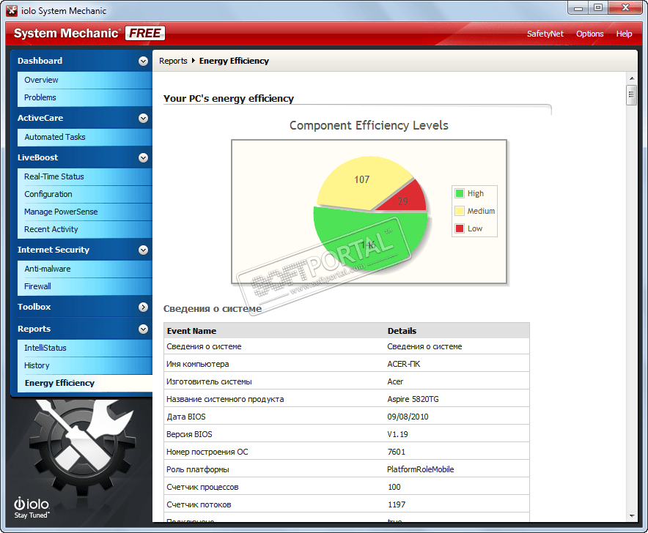Open the IntelliStatus report
648x533 pixels.
pos(85,348)
